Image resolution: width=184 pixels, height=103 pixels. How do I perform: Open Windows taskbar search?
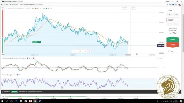pos(7,101)
